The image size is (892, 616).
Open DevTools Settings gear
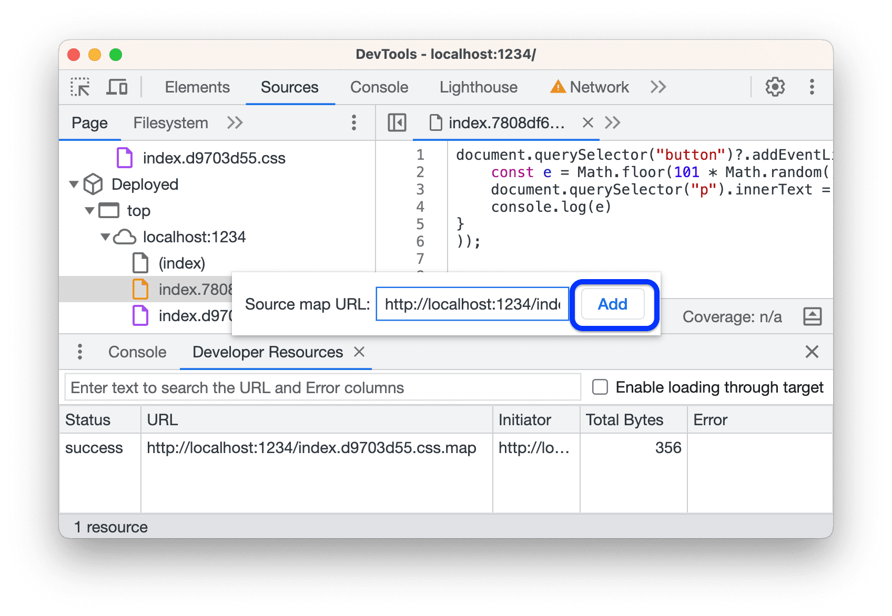tap(774, 87)
